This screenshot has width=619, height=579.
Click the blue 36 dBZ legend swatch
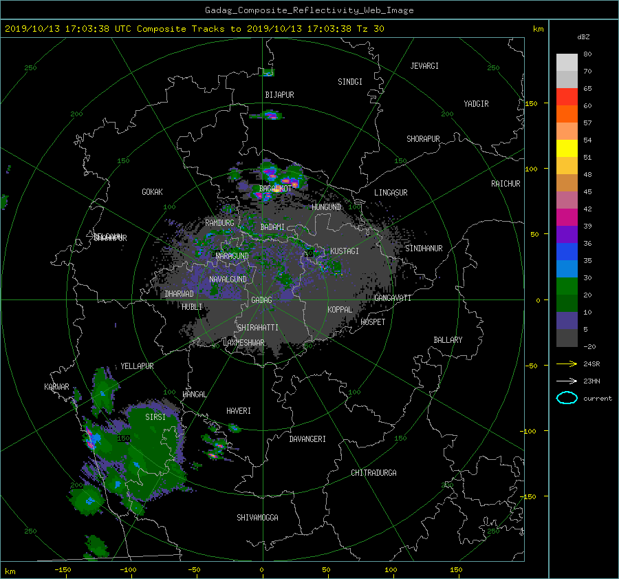[x=567, y=251]
